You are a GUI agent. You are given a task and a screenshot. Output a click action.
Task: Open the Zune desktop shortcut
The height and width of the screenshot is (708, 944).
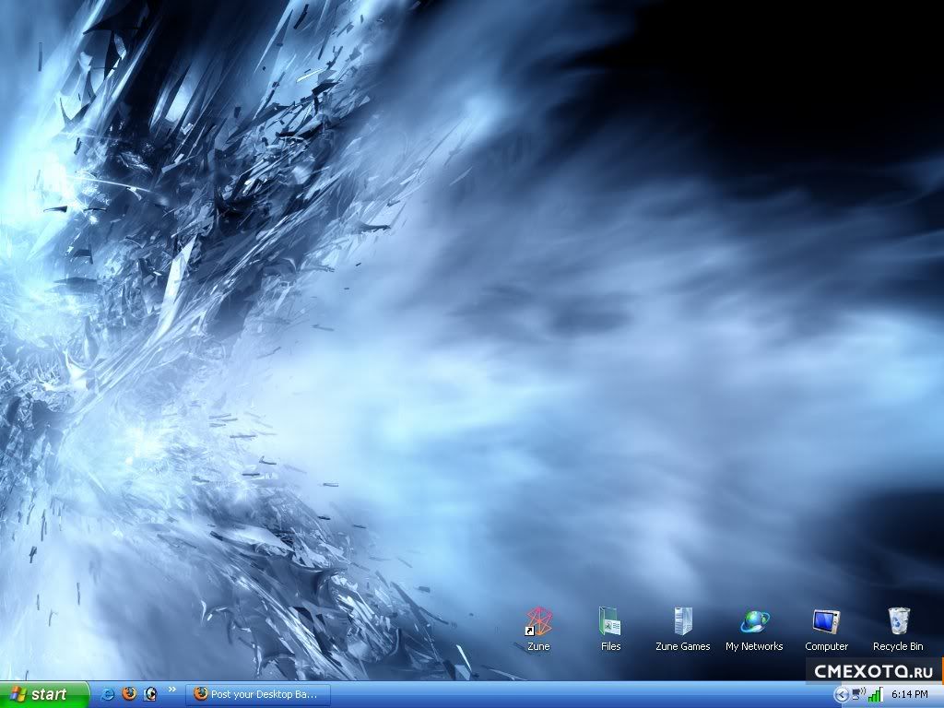pyautogui.click(x=538, y=622)
